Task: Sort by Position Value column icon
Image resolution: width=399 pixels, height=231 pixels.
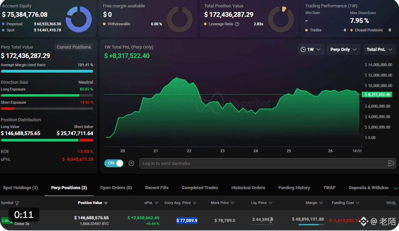Action: 106,203
